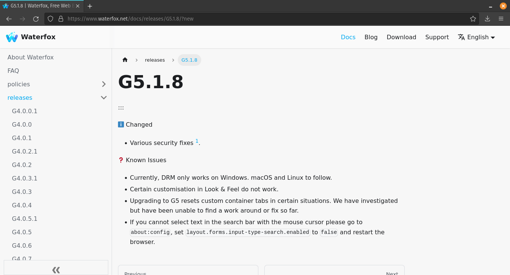Select policies in sidebar
This screenshot has width=510, height=275.
(19, 84)
